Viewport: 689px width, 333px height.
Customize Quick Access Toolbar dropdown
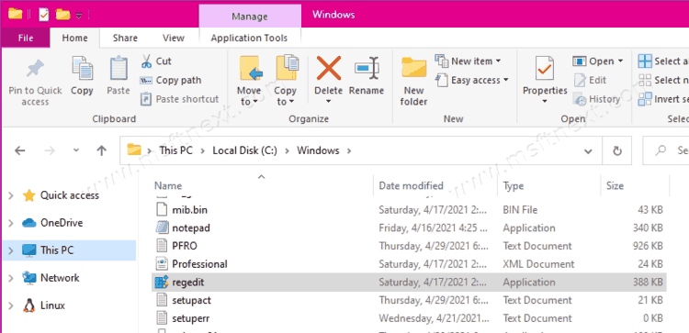coord(79,16)
